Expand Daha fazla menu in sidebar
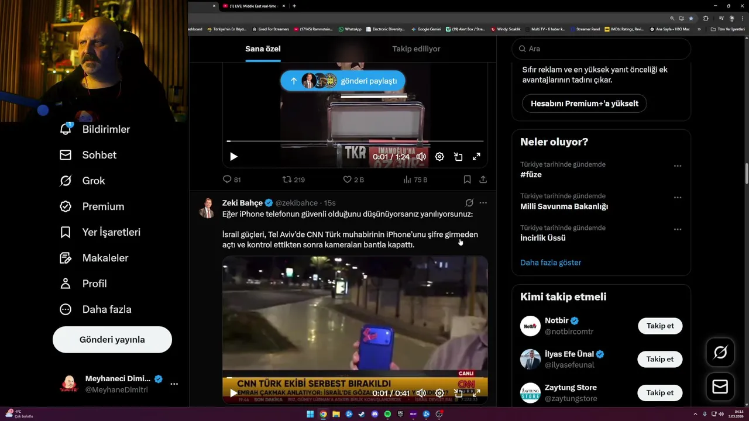This screenshot has width=749, height=421. [95, 309]
